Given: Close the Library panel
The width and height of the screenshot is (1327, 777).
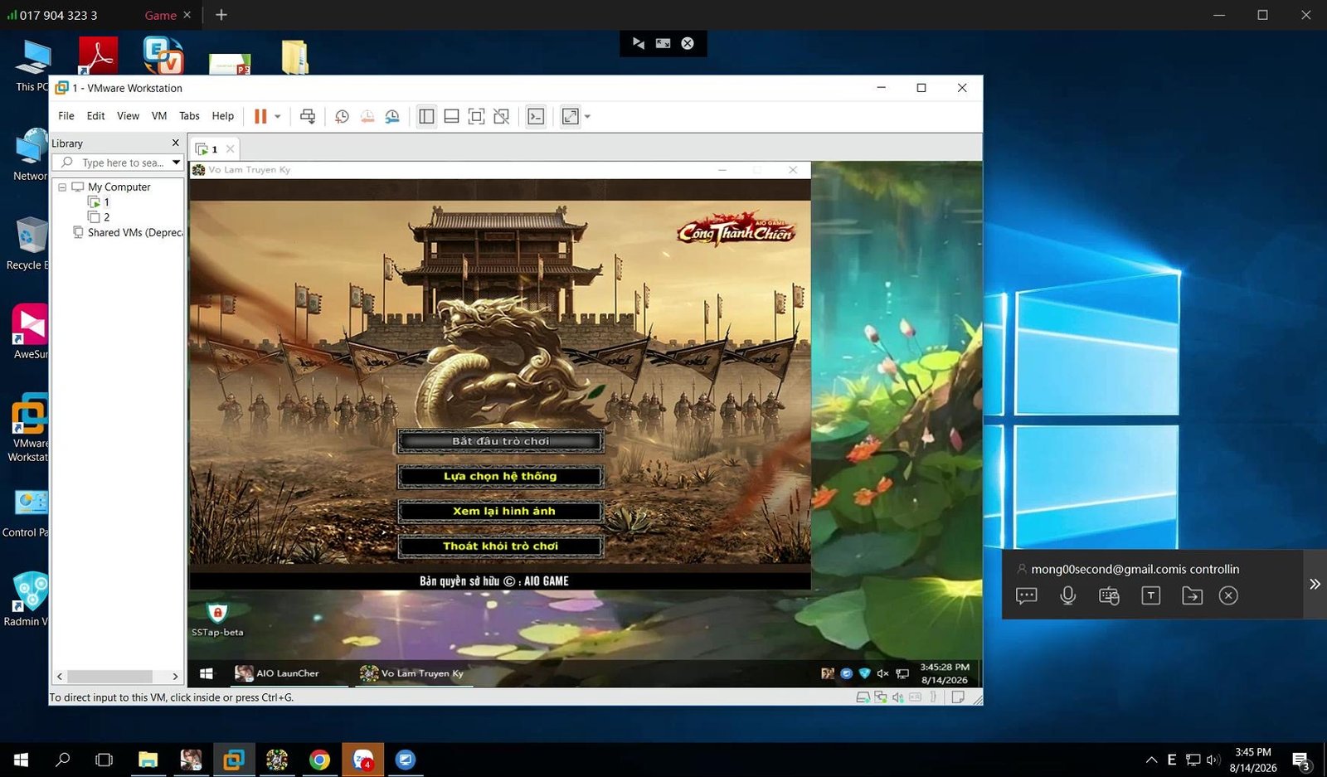Looking at the screenshot, I should (176, 143).
